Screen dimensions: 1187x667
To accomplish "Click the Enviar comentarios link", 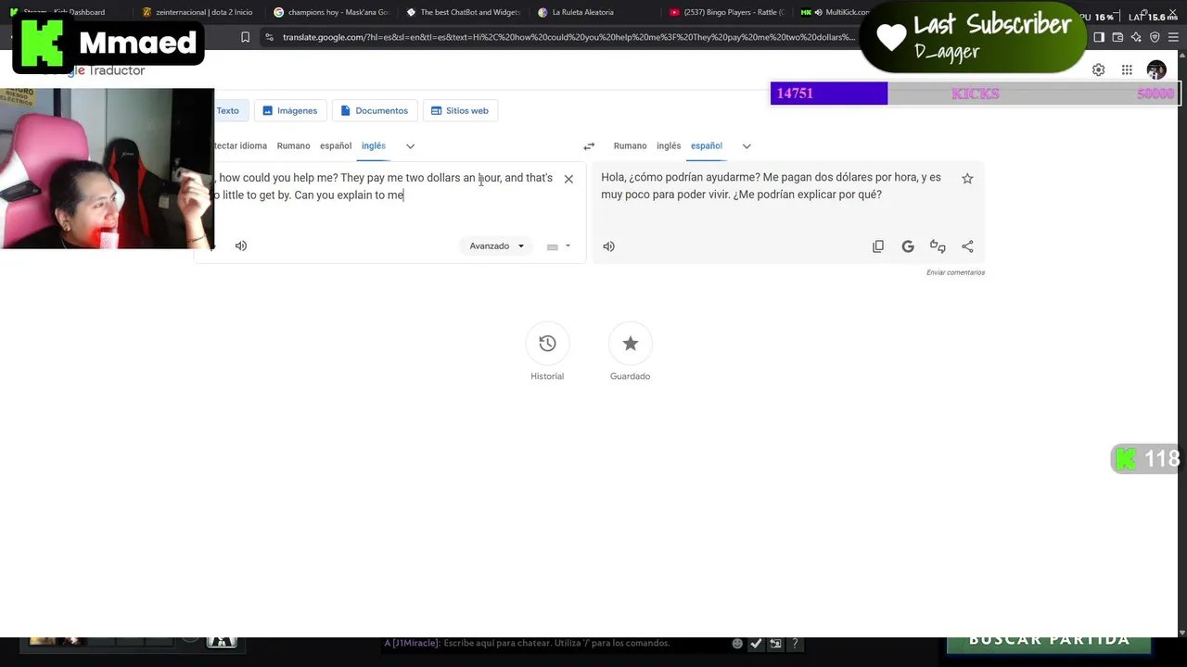I will (955, 272).
